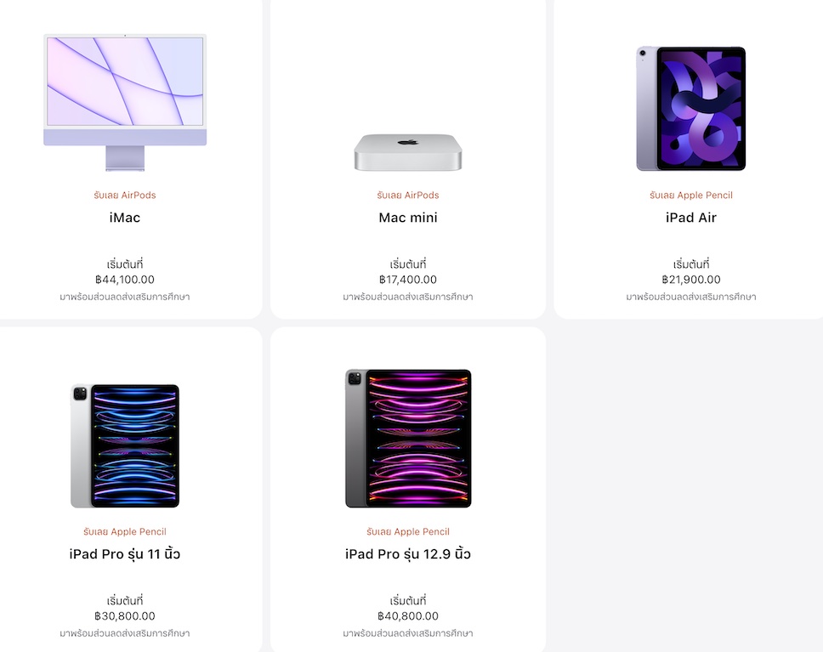The height and width of the screenshot is (652, 823).
Task: Click the AirPods offer label above Mac mini
Action: coord(408,196)
